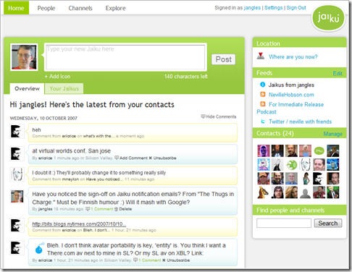Click Sign Out

click(x=296, y=8)
